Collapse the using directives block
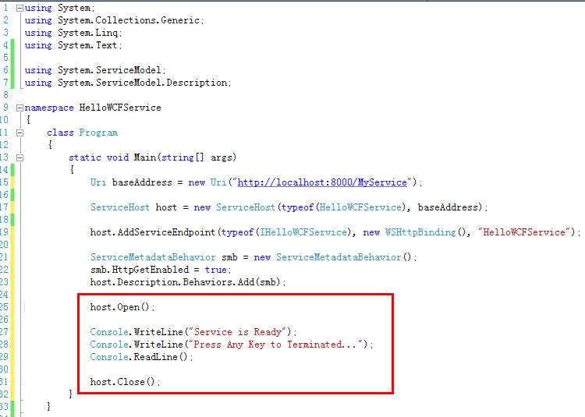585x417 pixels. click(x=19, y=8)
